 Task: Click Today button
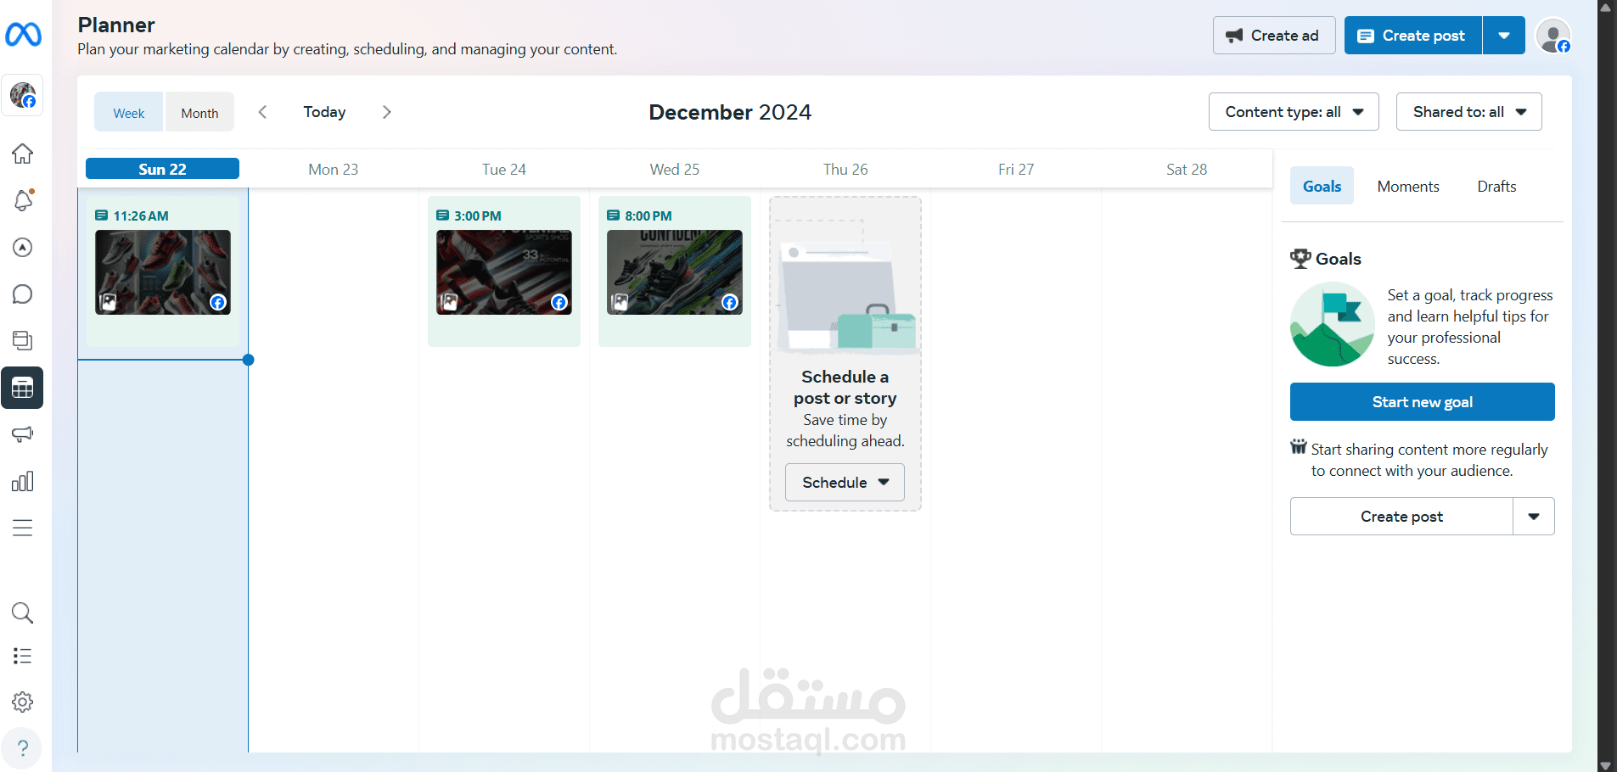click(x=325, y=112)
